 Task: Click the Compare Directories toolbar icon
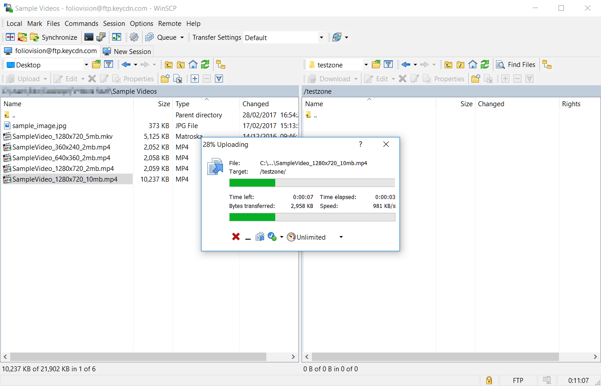(10, 37)
